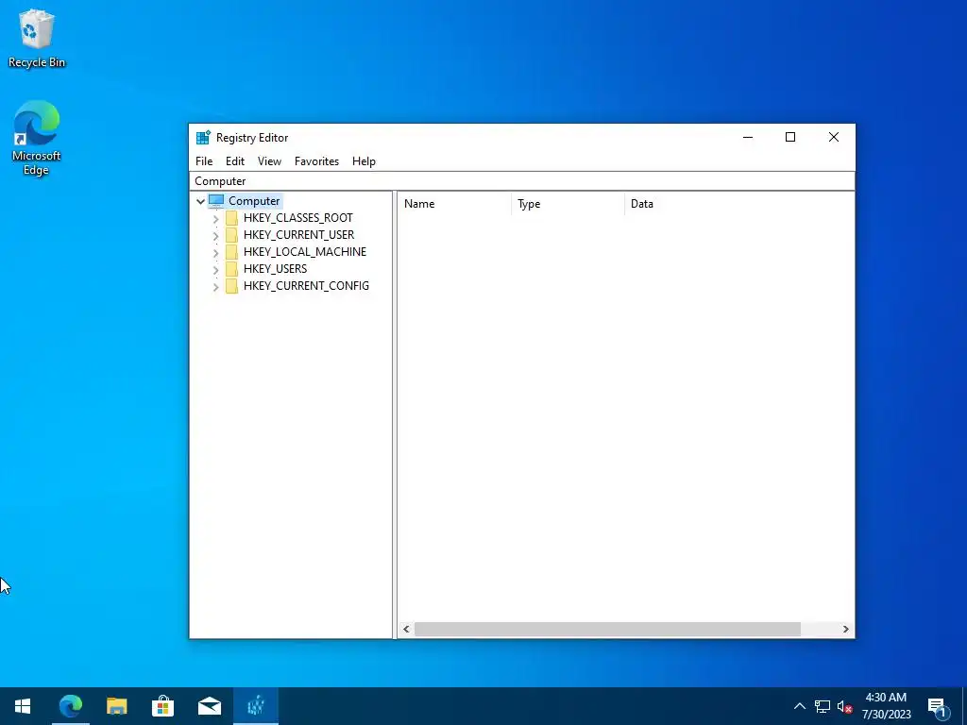Open the Mail app from taskbar

209,706
